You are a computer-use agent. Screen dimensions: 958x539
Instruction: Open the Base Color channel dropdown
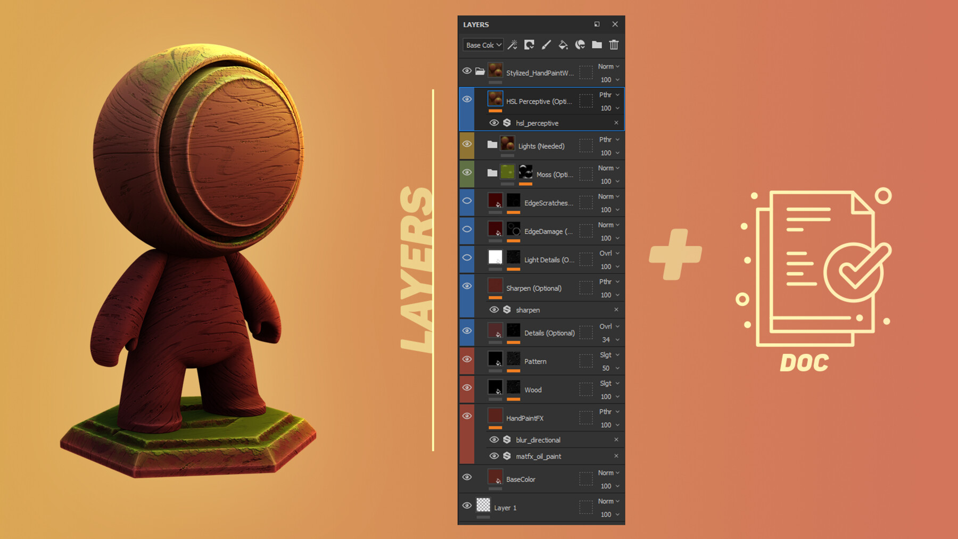(483, 45)
